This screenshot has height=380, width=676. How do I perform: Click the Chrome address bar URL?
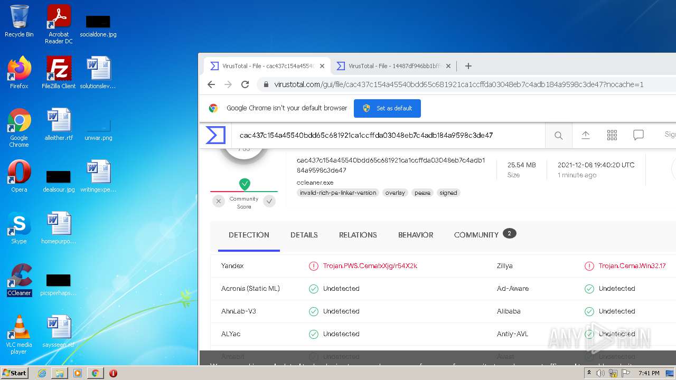click(x=458, y=84)
